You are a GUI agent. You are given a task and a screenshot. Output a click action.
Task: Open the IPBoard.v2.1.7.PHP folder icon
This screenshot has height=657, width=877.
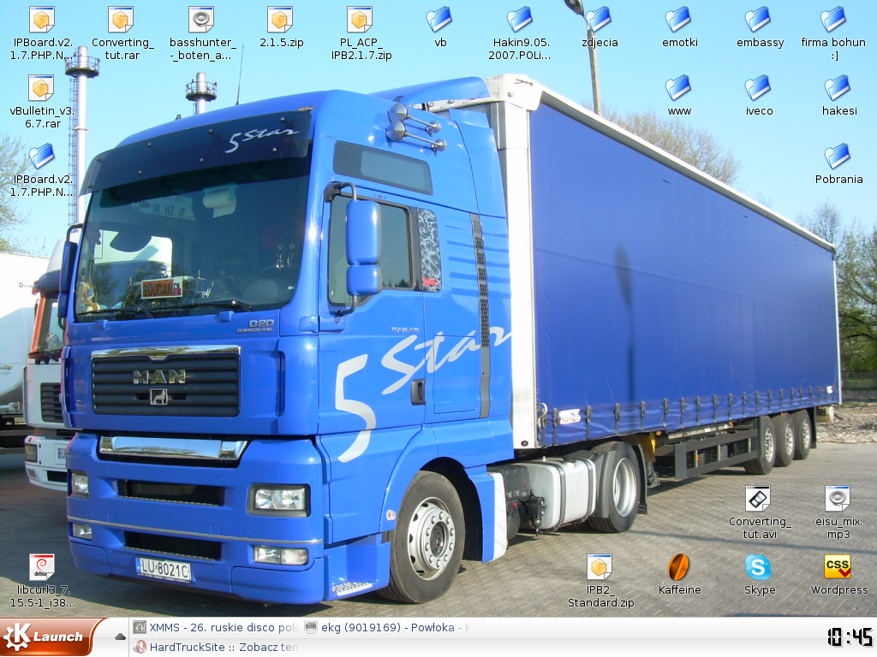click(42, 157)
